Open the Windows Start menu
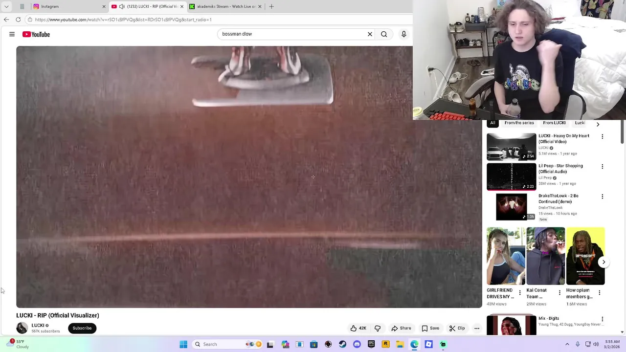The height and width of the screenshot is (352, 626). (x=183, y=344)
